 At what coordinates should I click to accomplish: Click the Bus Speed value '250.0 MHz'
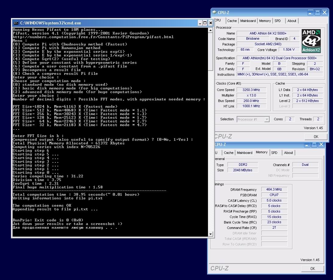pyautogui.click(x=251, y=101)
